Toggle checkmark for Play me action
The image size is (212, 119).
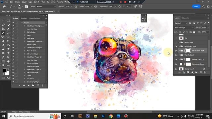[13, 23]
